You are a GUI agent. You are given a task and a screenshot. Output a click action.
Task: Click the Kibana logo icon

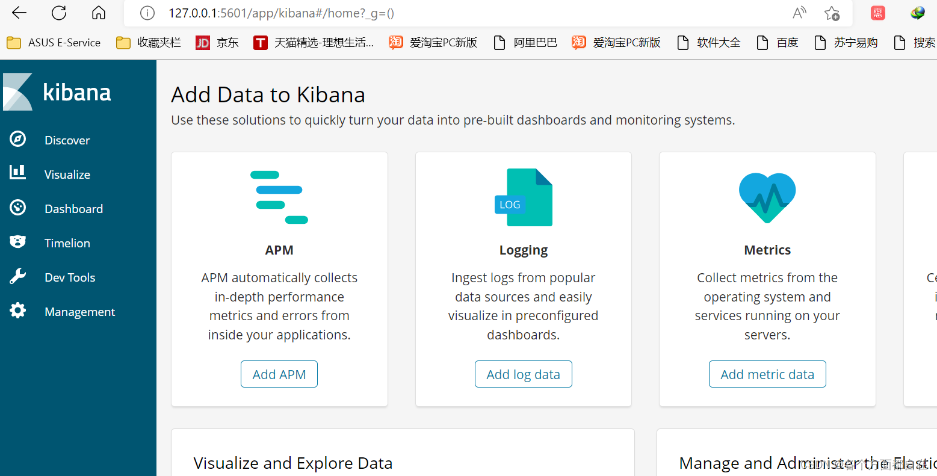coord(18,92)
